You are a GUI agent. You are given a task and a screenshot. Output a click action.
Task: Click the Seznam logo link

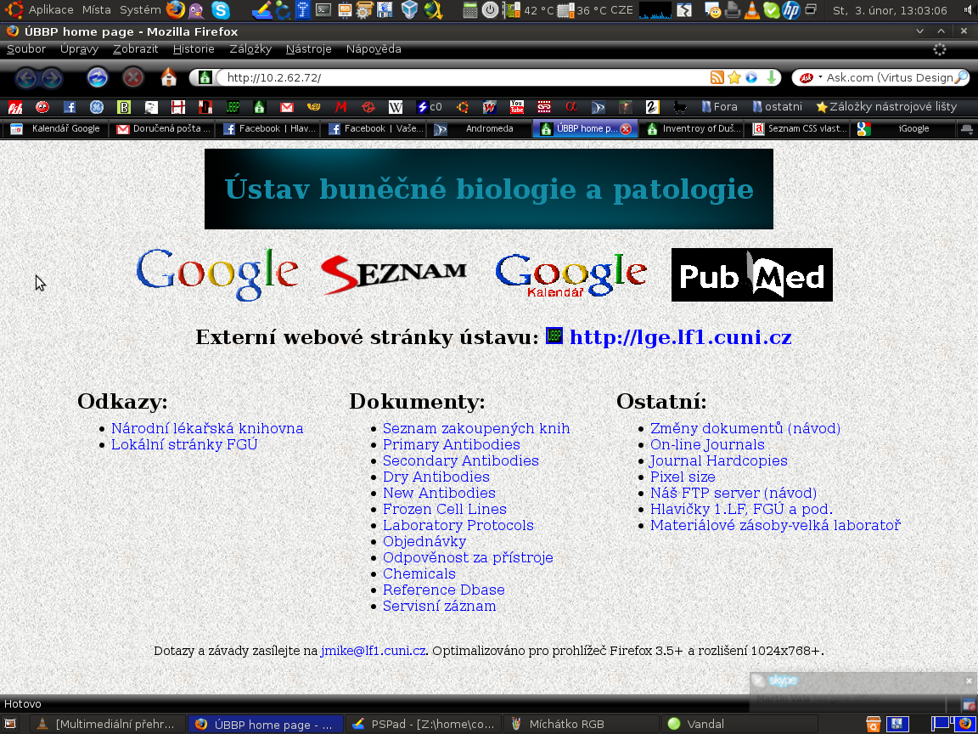point(394,274)
